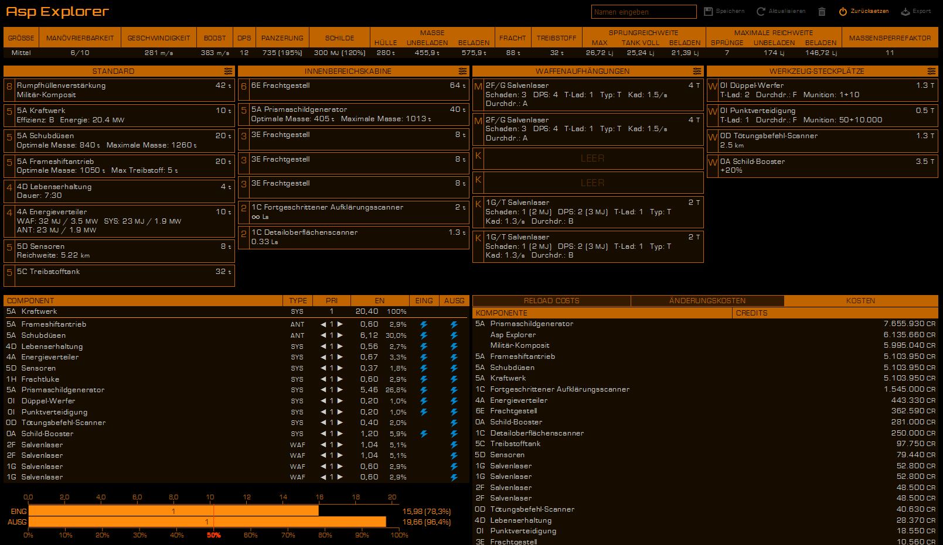
Task: Lower priority arrow on 0A Schild-Booster power row
Action: [323, 434]
